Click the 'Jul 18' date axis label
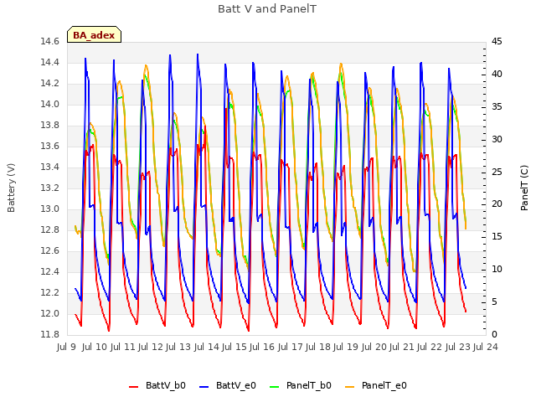The width and height of the screenshot is (536, 402). 318,347
